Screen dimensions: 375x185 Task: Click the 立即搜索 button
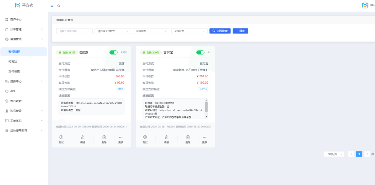220,31
